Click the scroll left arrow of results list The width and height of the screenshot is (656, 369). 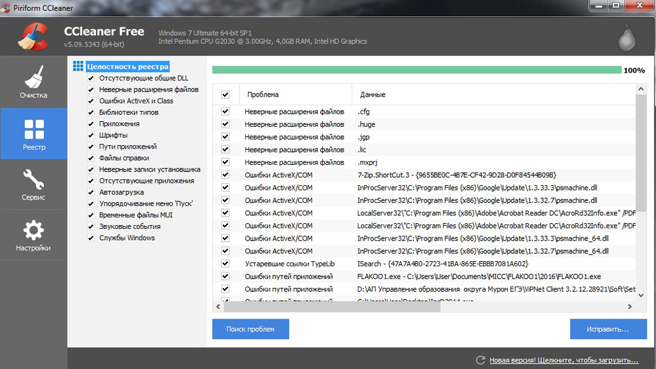(218, 306)
